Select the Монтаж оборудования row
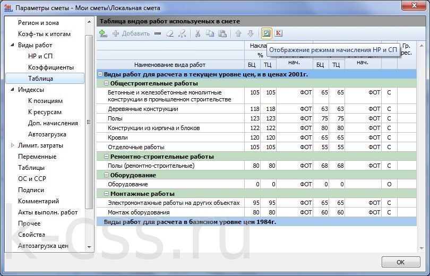The height and width of the screenshot is (276, 430). pos(256,212)
